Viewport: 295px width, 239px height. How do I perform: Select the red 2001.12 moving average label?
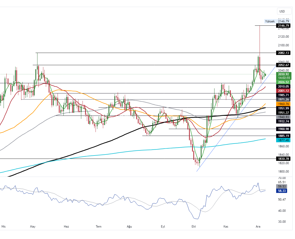pos(284,91)
